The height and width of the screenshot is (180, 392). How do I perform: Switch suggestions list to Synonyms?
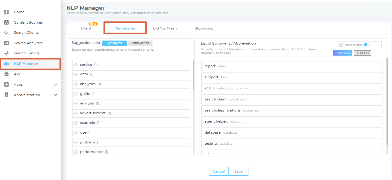pos(114,43)
